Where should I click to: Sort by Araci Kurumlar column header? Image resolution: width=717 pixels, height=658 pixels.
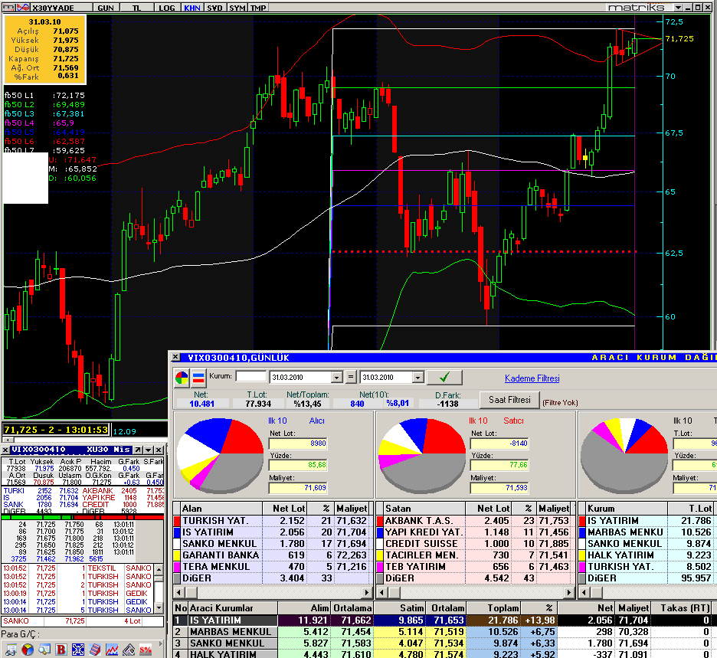coord(233,607)
